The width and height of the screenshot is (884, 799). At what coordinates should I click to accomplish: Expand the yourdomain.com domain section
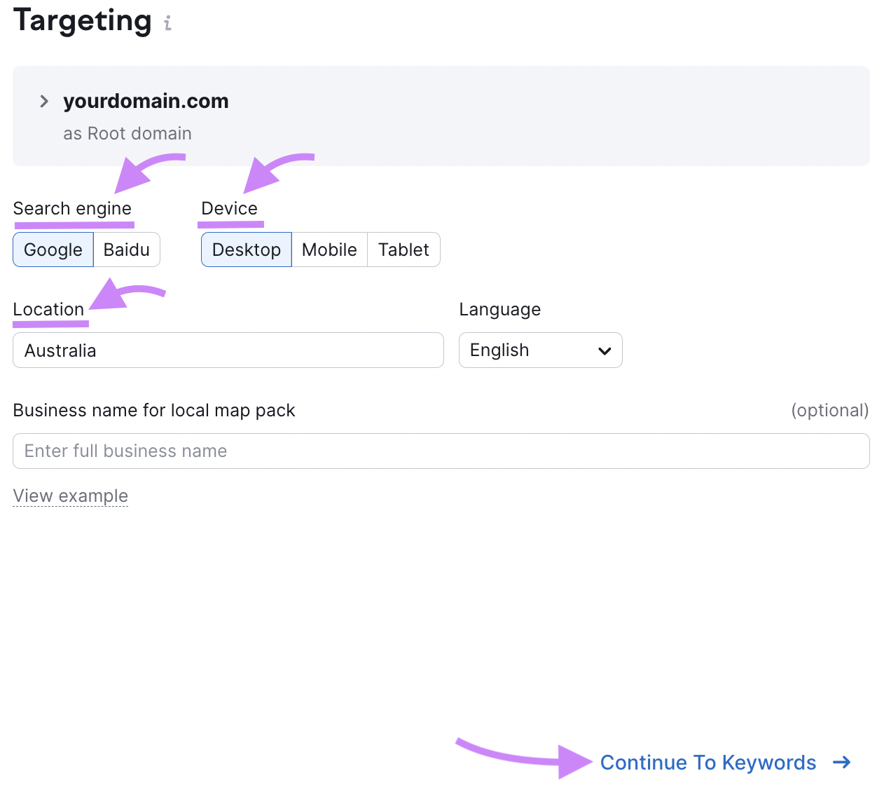[44, 102]
